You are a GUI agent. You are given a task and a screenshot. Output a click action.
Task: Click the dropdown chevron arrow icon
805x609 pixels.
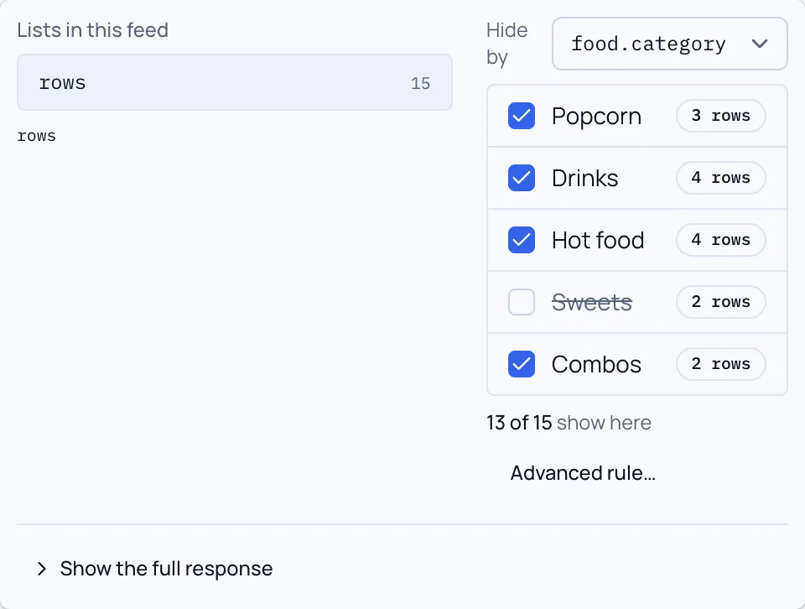(760, 44)
